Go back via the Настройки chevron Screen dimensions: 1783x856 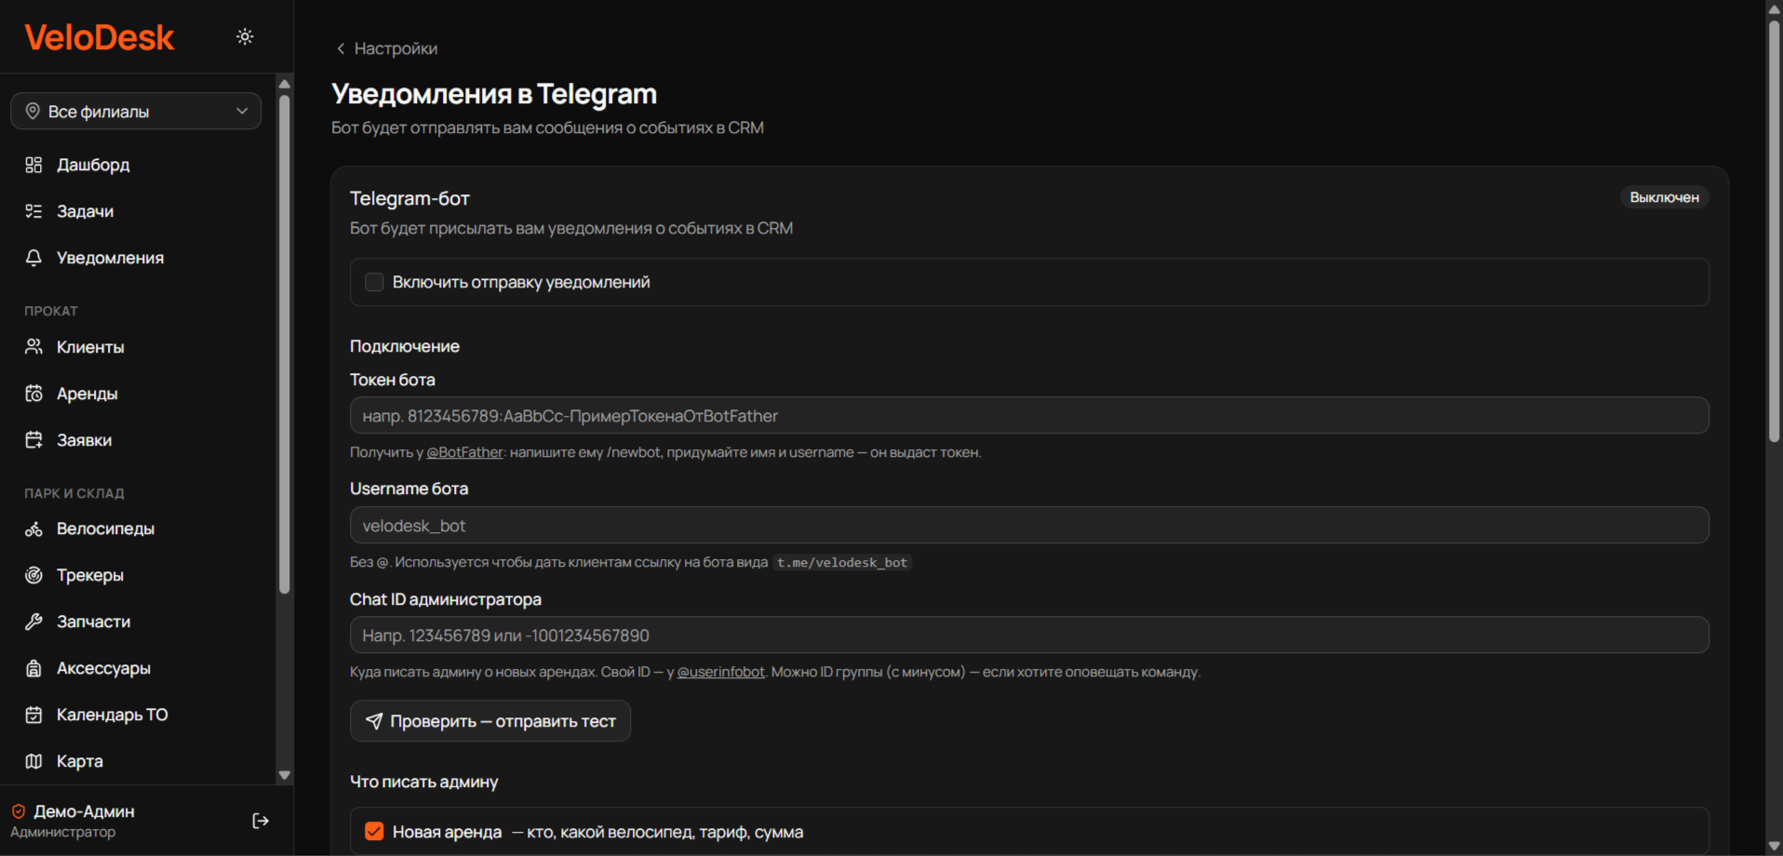click(341, 48)
